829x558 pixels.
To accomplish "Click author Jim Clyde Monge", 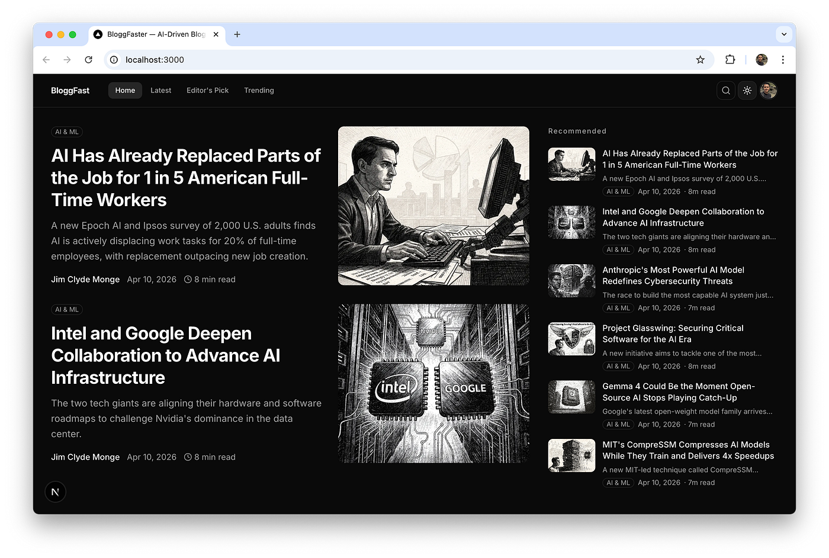I will coord(85,279).
